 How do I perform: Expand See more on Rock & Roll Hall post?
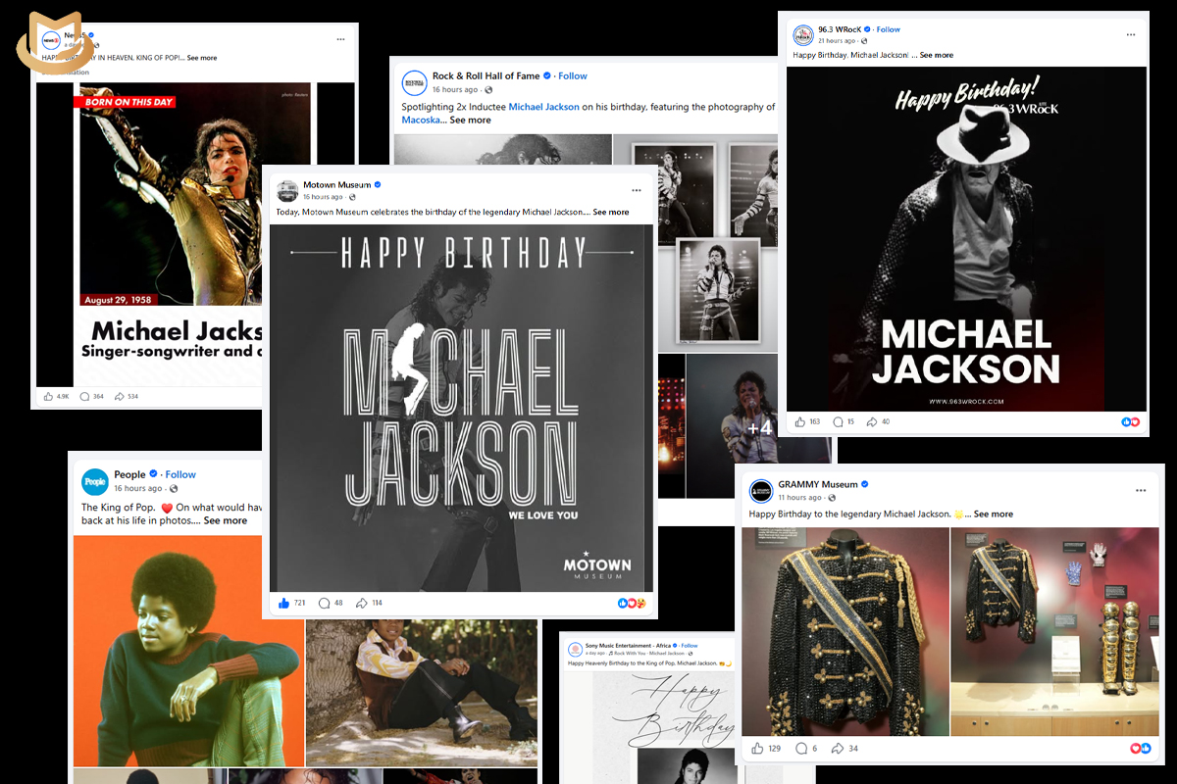point(470,120)
